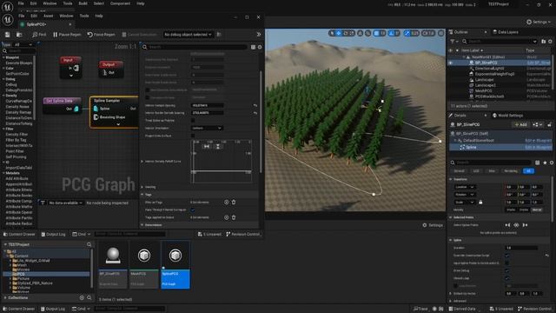Collapse the Metadata category in node palette
This screenshot has height=313, width=556.
click(3, 173)
